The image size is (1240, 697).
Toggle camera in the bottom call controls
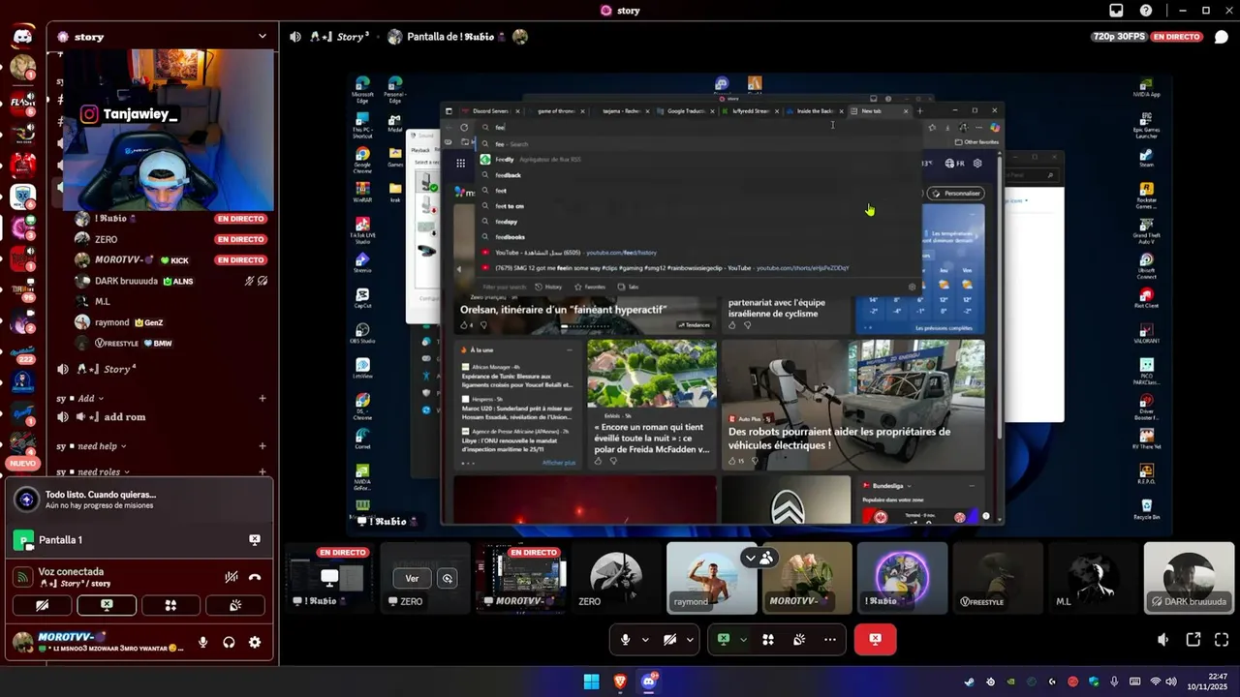669,640
